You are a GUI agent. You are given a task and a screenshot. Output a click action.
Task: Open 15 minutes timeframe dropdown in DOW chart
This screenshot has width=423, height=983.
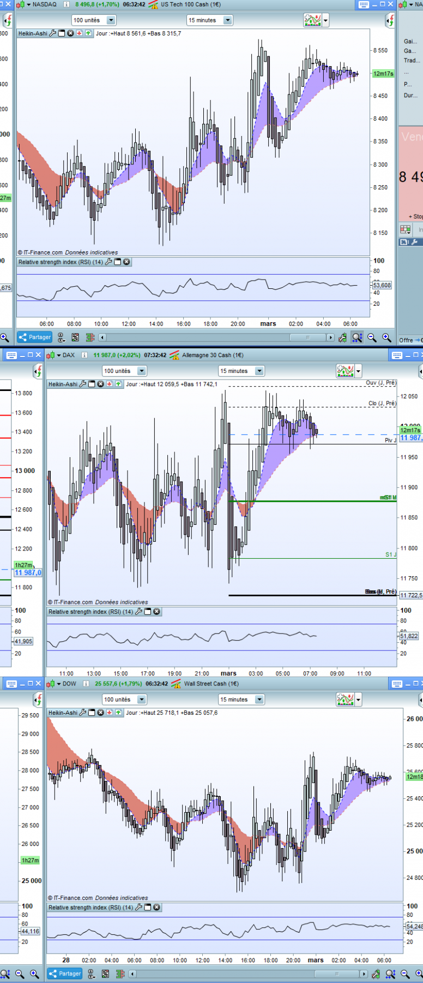241,700
